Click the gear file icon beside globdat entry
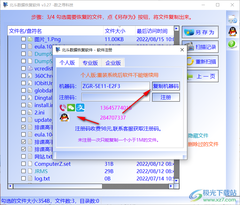The height and width of the screenshot is (205, 240). coord(30,91)
